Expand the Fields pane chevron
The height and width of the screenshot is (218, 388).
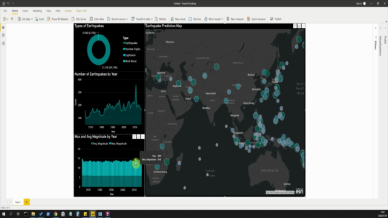386,28
